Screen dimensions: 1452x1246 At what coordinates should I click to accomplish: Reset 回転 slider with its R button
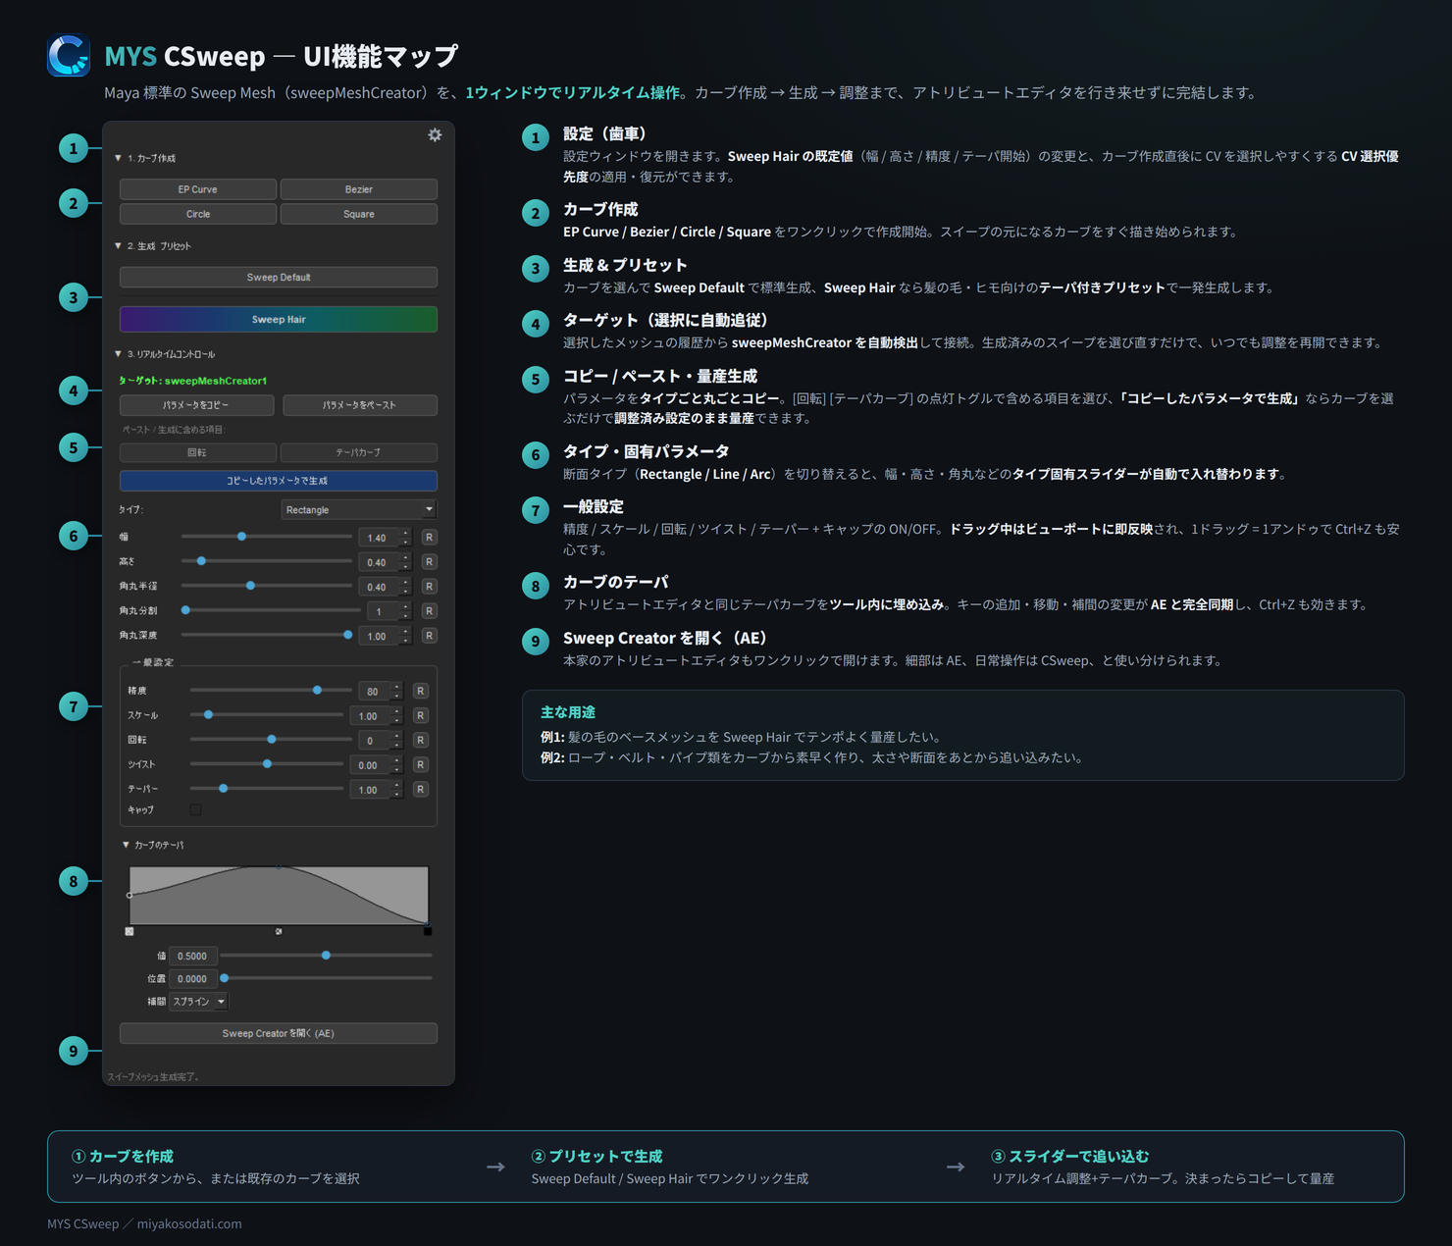[420, 740]
